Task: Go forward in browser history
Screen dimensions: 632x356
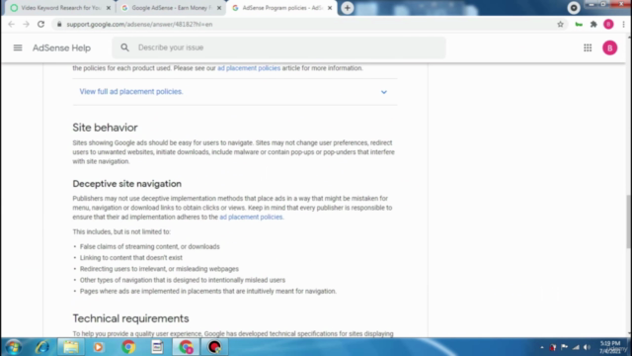Action: tap(27, 24)
